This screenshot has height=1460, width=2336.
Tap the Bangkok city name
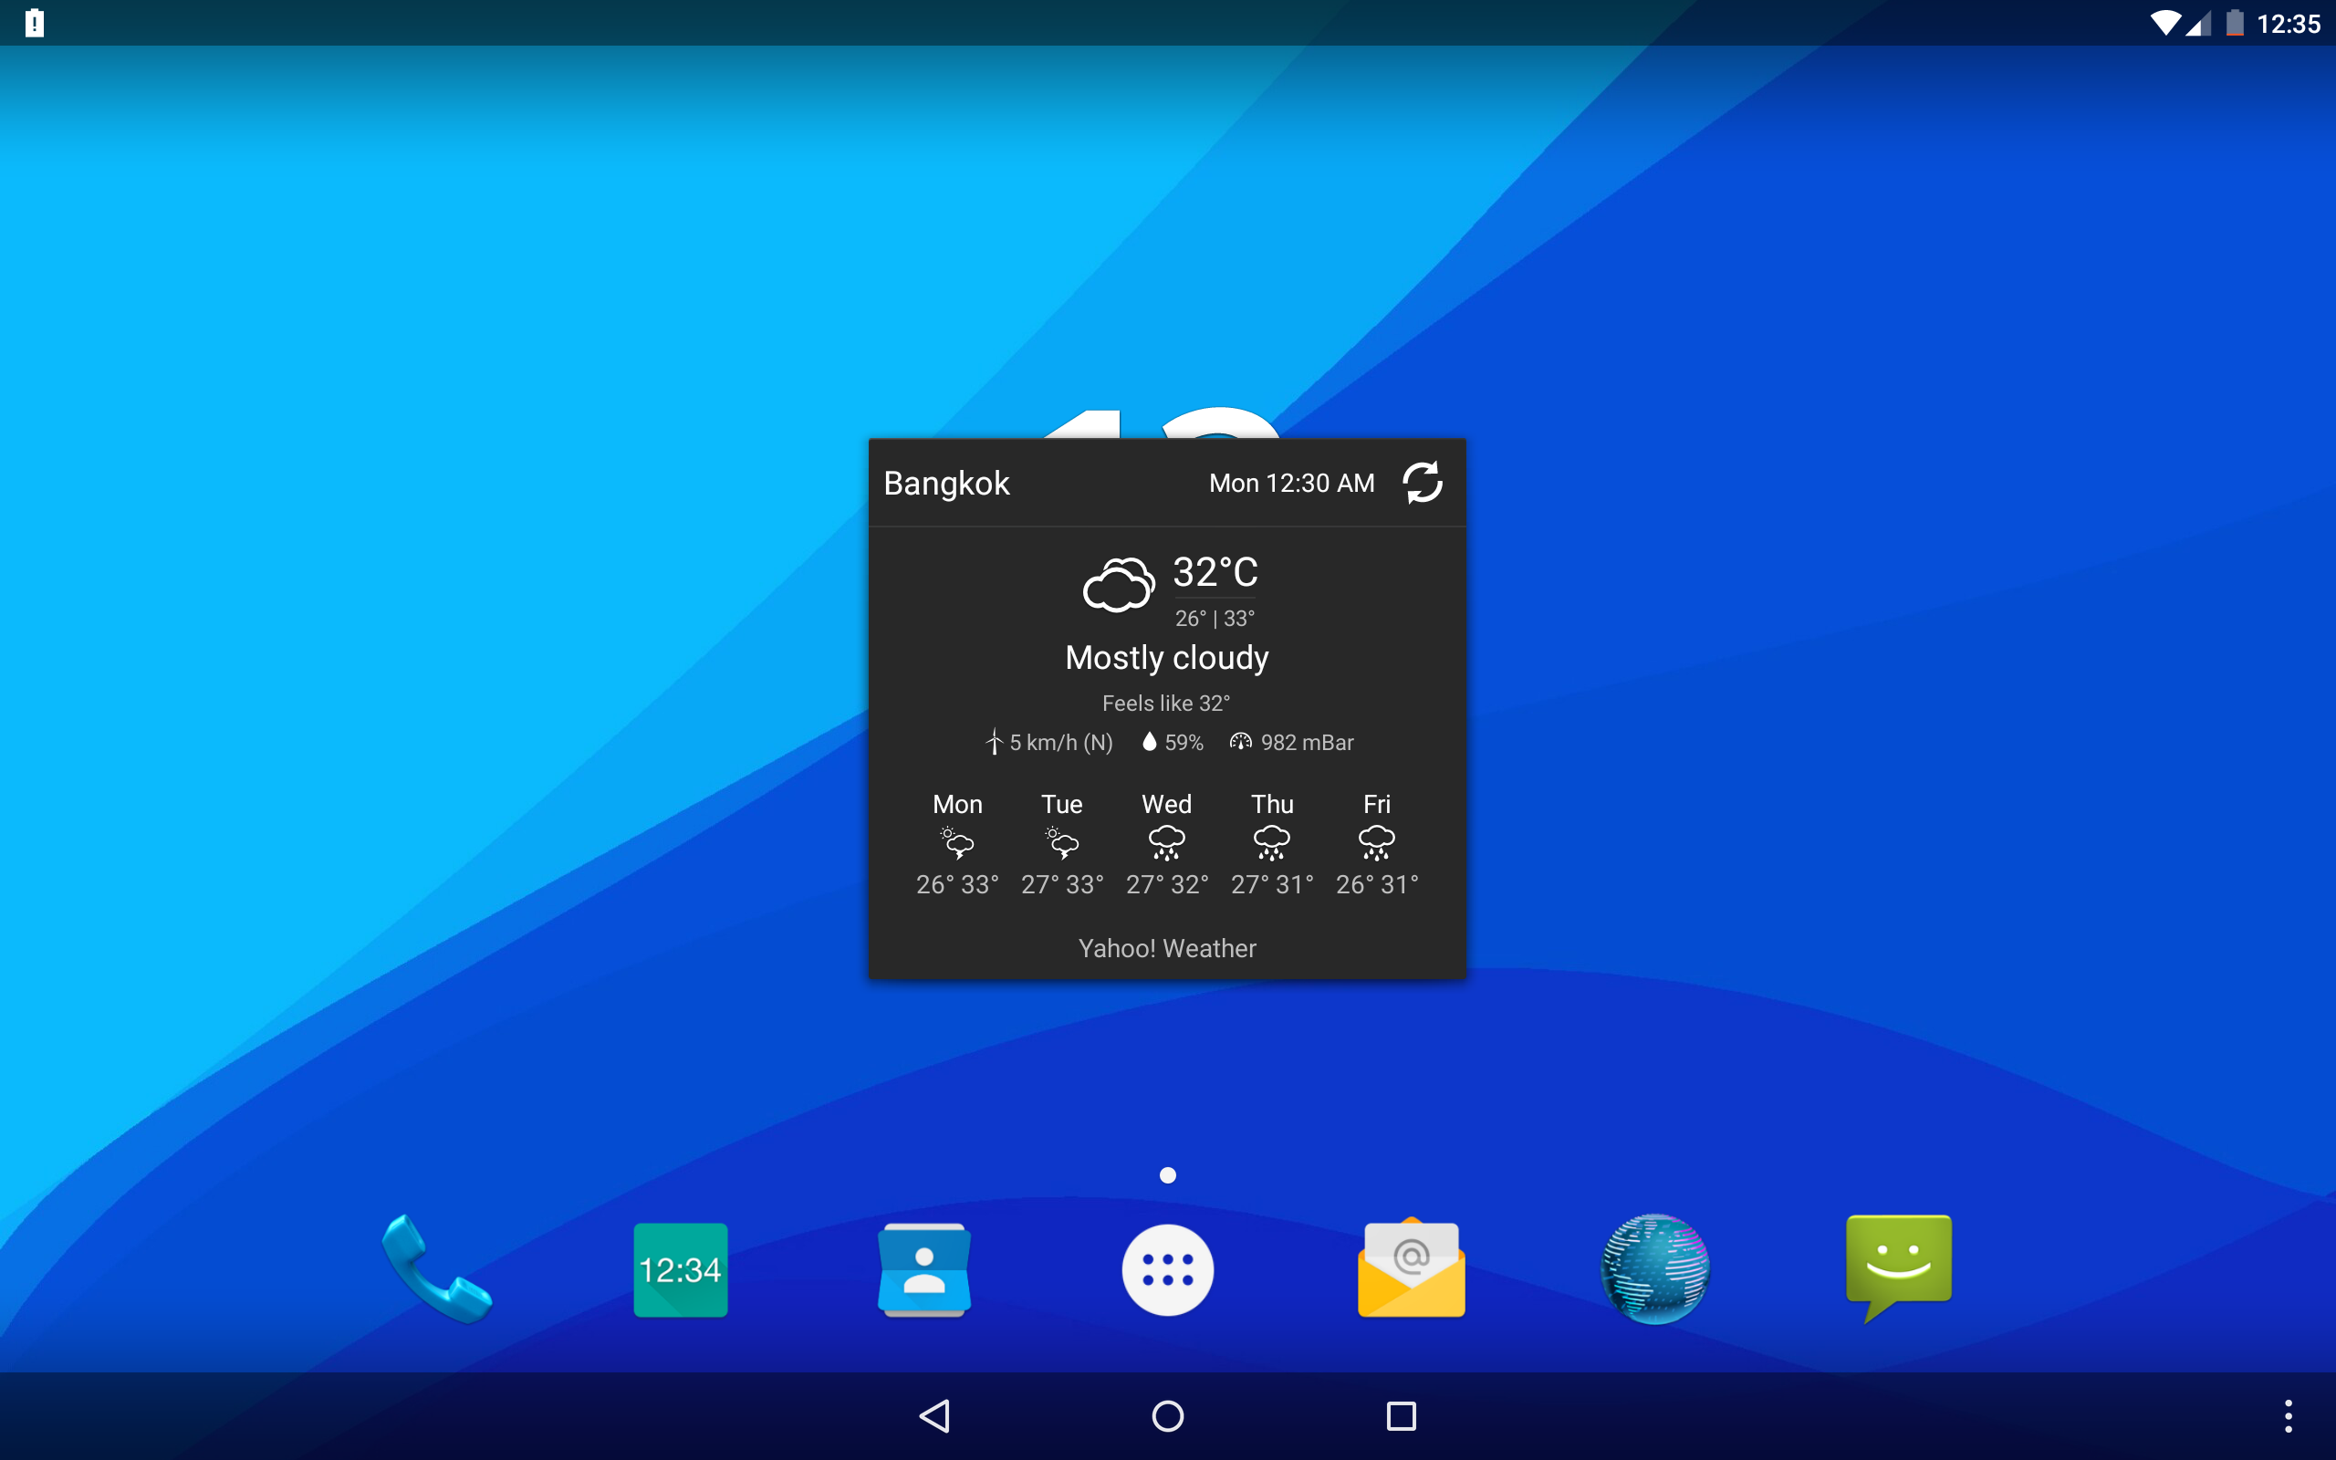pyautogui.click(x=946, y=483)
